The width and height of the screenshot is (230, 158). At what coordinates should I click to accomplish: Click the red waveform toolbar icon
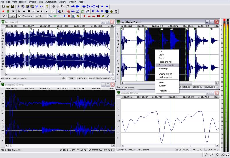coord(98,16)
